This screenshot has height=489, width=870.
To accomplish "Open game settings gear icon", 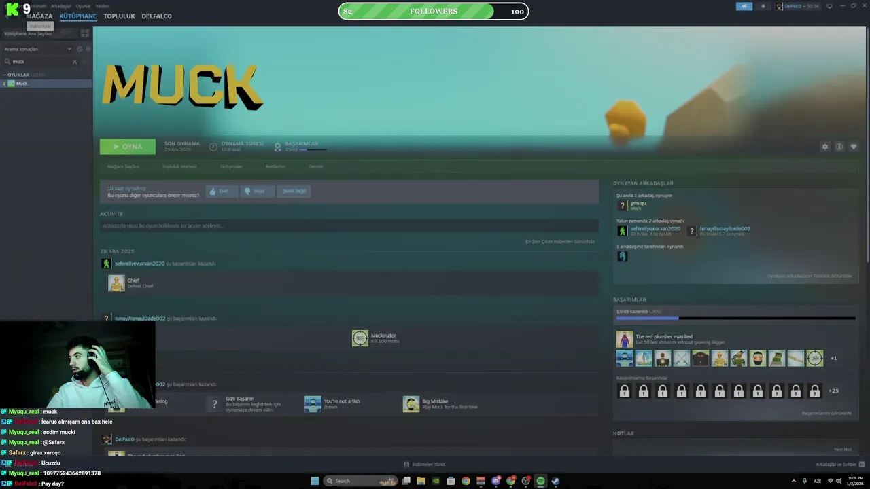I will click(825, 147).
